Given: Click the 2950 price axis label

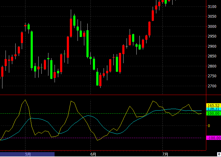Looking at the screenshot, I should click(x=212, y=36).
